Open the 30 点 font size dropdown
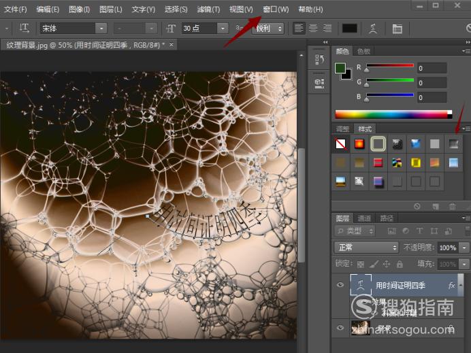This screenshot has width=471, height=353. pyautogui.click(x=223, y=29)
